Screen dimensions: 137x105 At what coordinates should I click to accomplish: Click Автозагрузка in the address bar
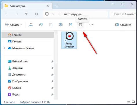click(73, 14)
